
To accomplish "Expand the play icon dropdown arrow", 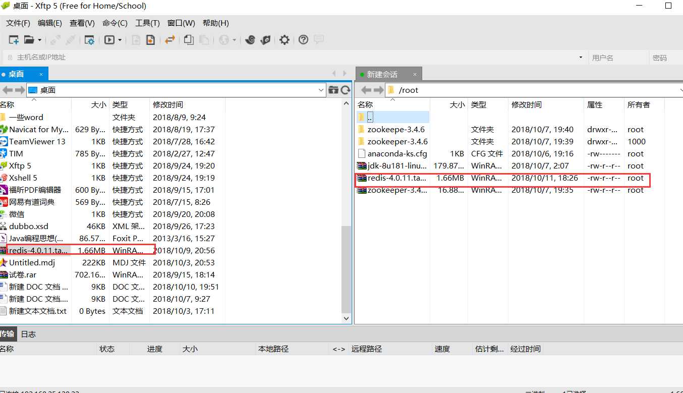I will pos(120,40).
